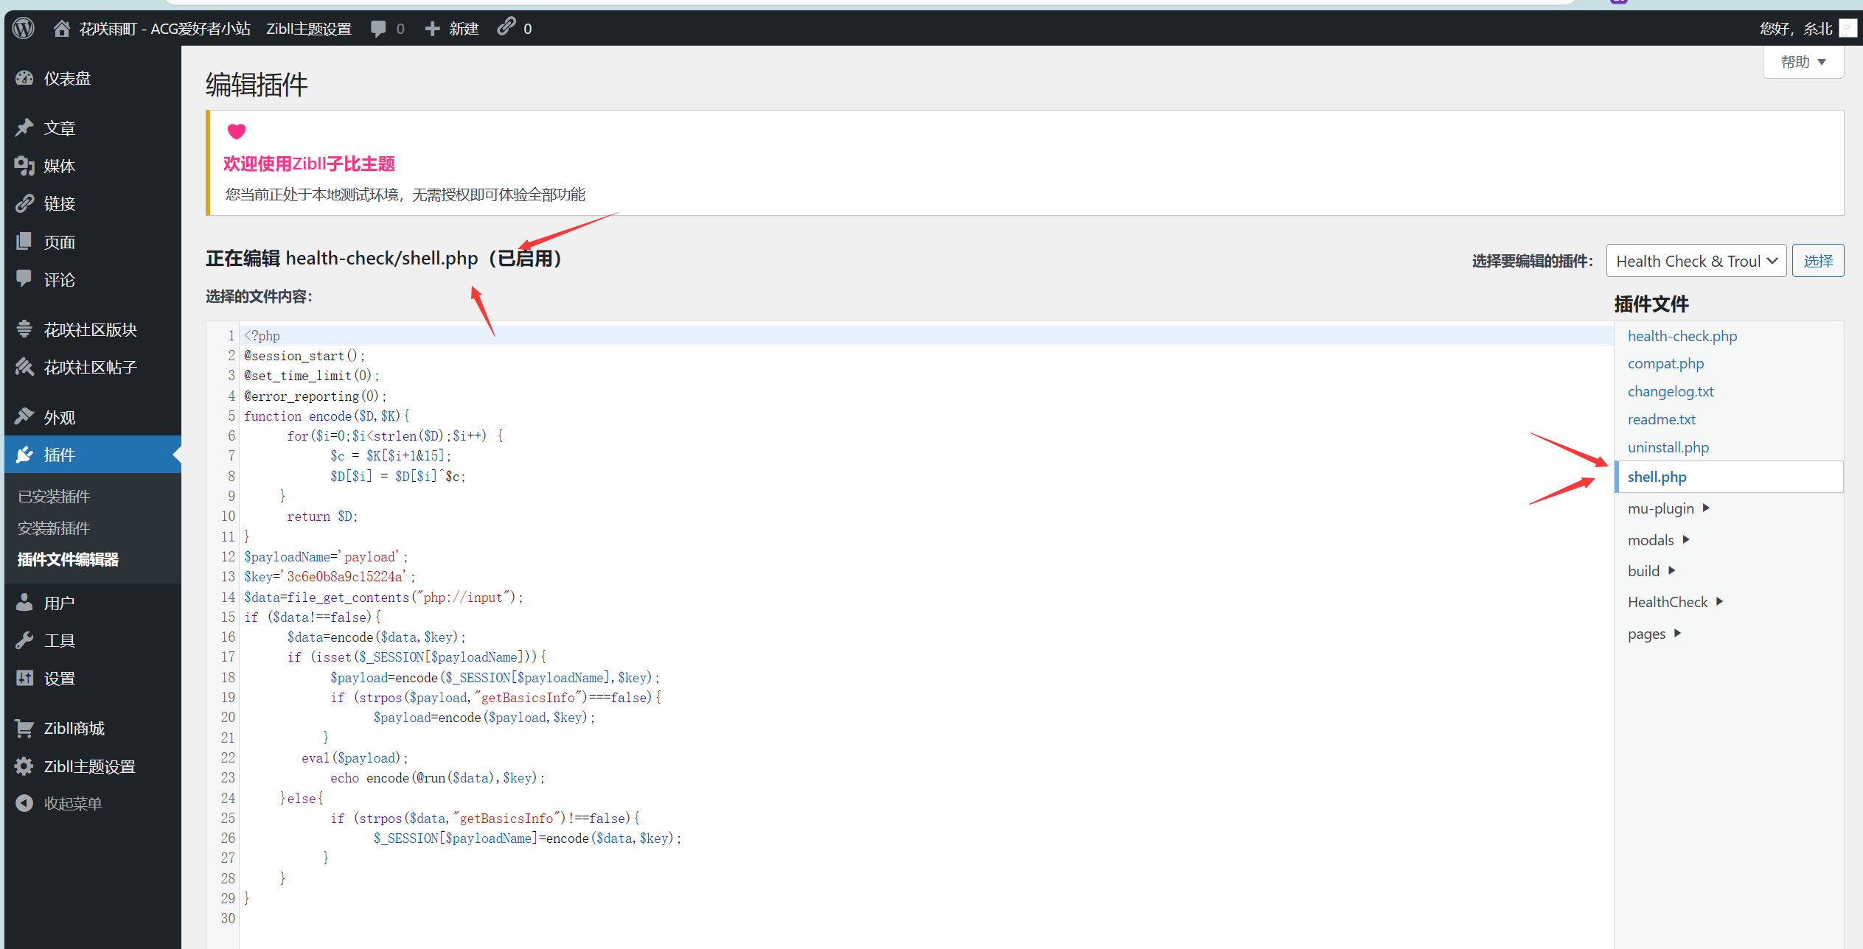Click the link chain icon in admin bar
The image size is (1863, 949).
pyautogui.click(x=506, y=27)
